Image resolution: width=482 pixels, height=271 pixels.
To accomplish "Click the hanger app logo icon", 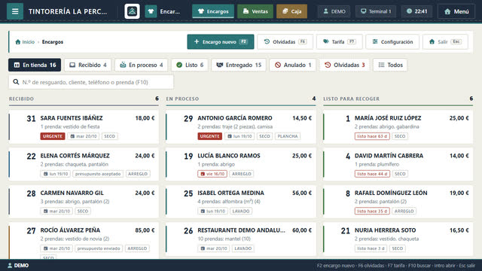I will pyautogui.click(x=133, y=11).
